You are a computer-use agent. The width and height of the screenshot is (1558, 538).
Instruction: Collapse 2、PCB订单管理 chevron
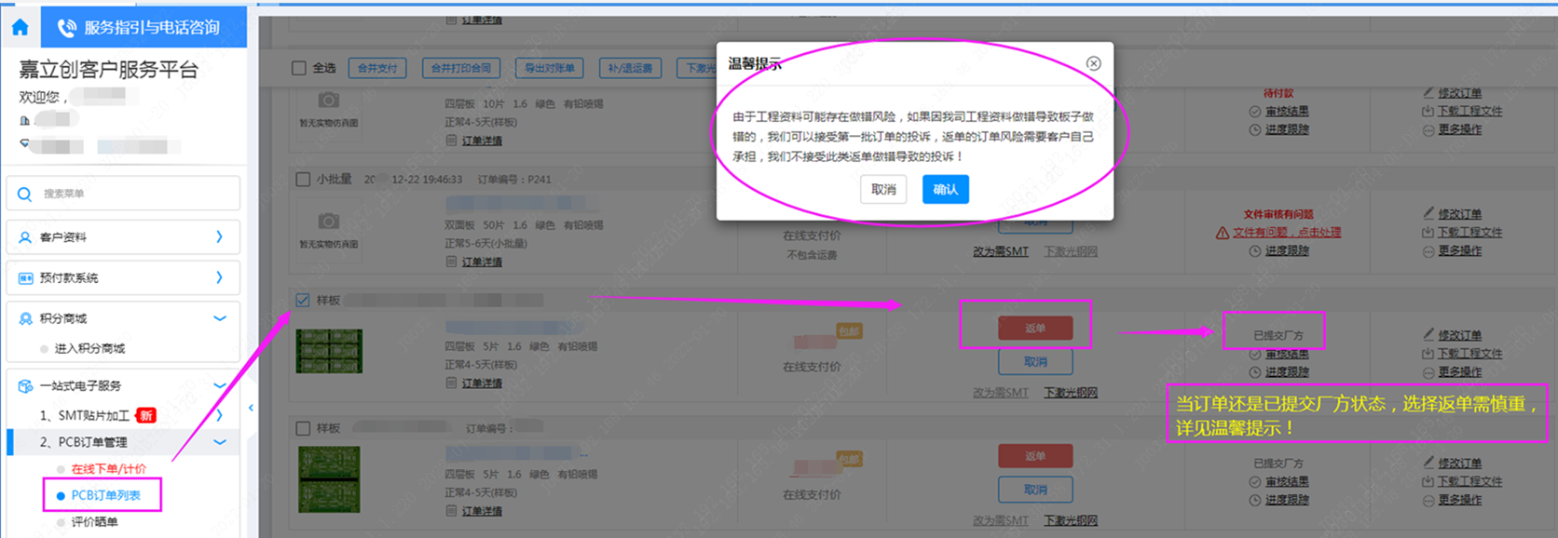(x=220, y=442)
